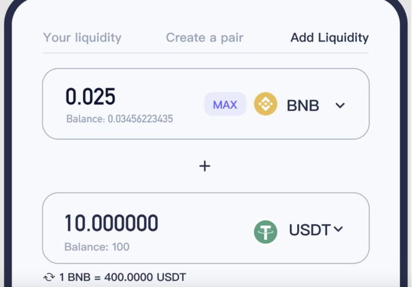Switch to the Create a pair tab
The height and width of the screenshot is (287, 412).
click(205, 37)
